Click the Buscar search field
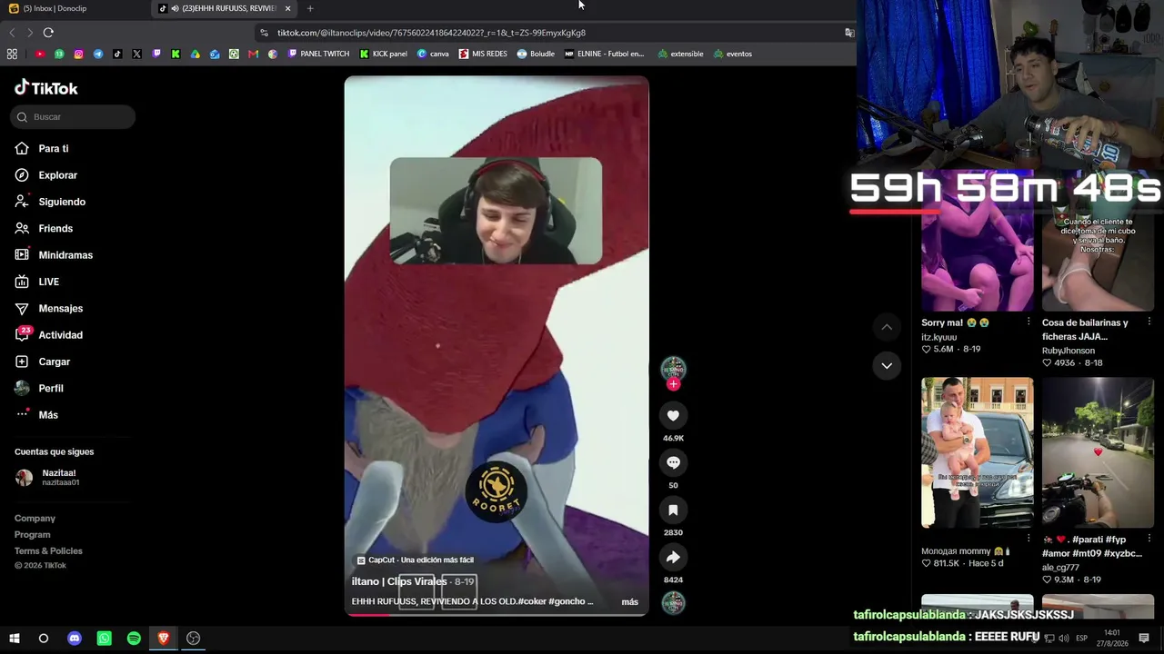The image size is (1164, 654). click(75, 116)
